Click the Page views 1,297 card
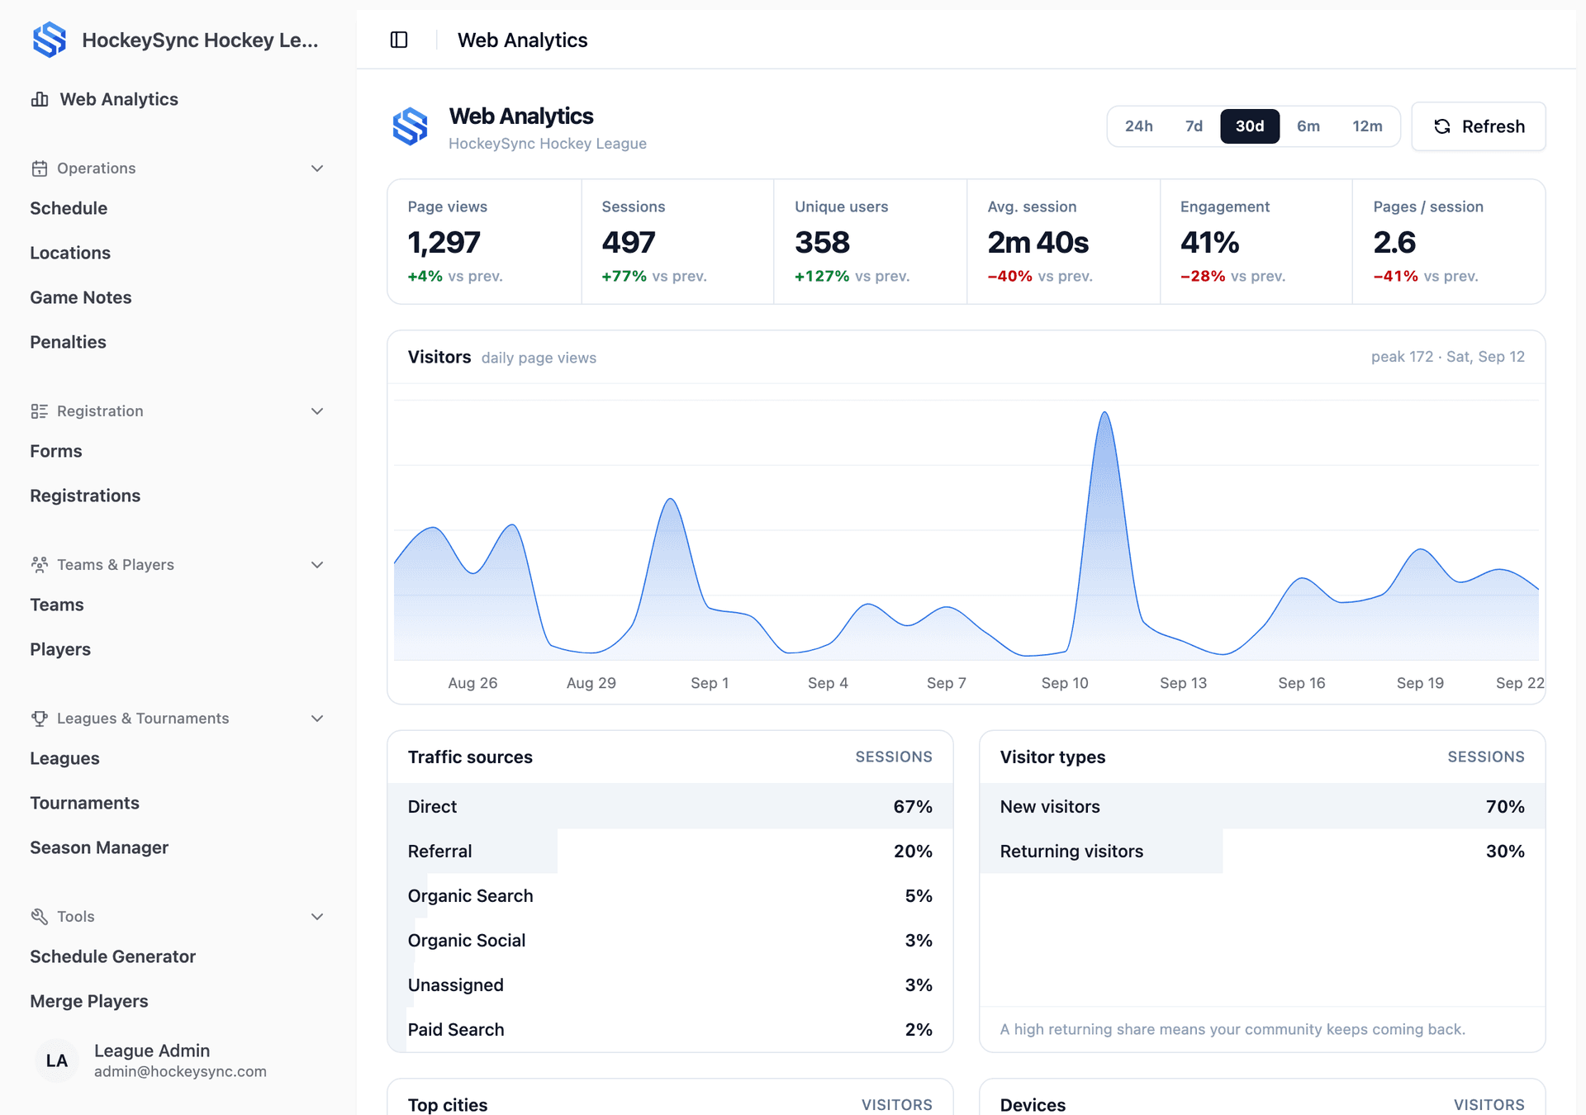Screen dimensions: 1586x1115 coord(485,241)
